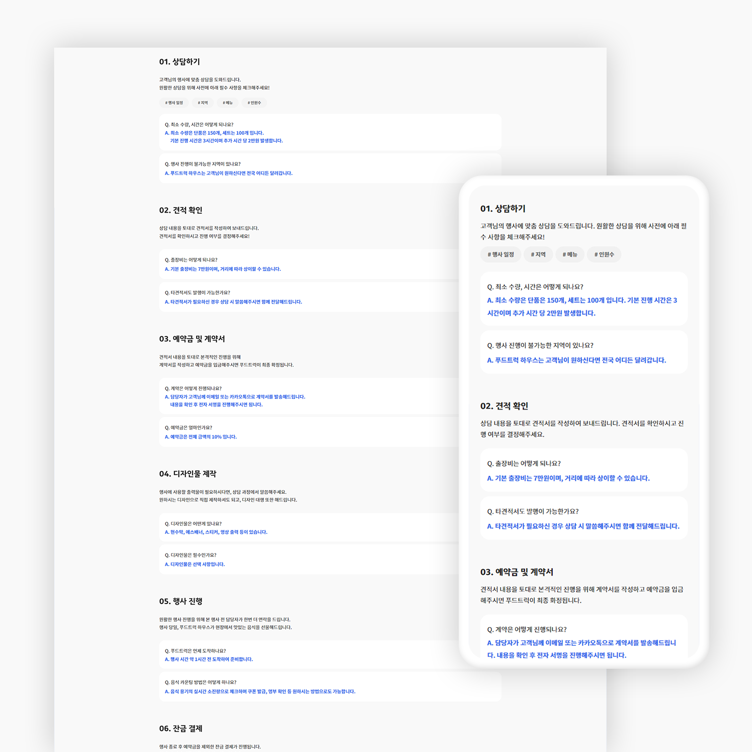Screen dimensions: 752x752
Task: Tap mobile answer '푸드트럭 하우스는 고객님이 원하신다면'
Action: [577, 360]
